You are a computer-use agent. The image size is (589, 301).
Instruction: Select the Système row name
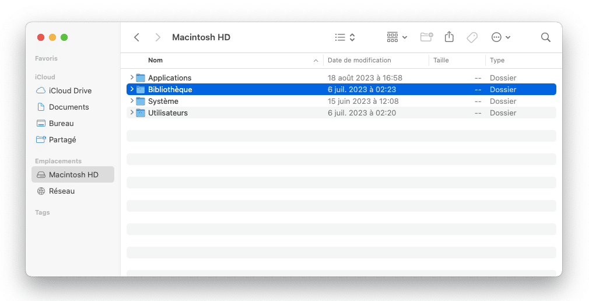pyautogui.click(x=163, y=101)
